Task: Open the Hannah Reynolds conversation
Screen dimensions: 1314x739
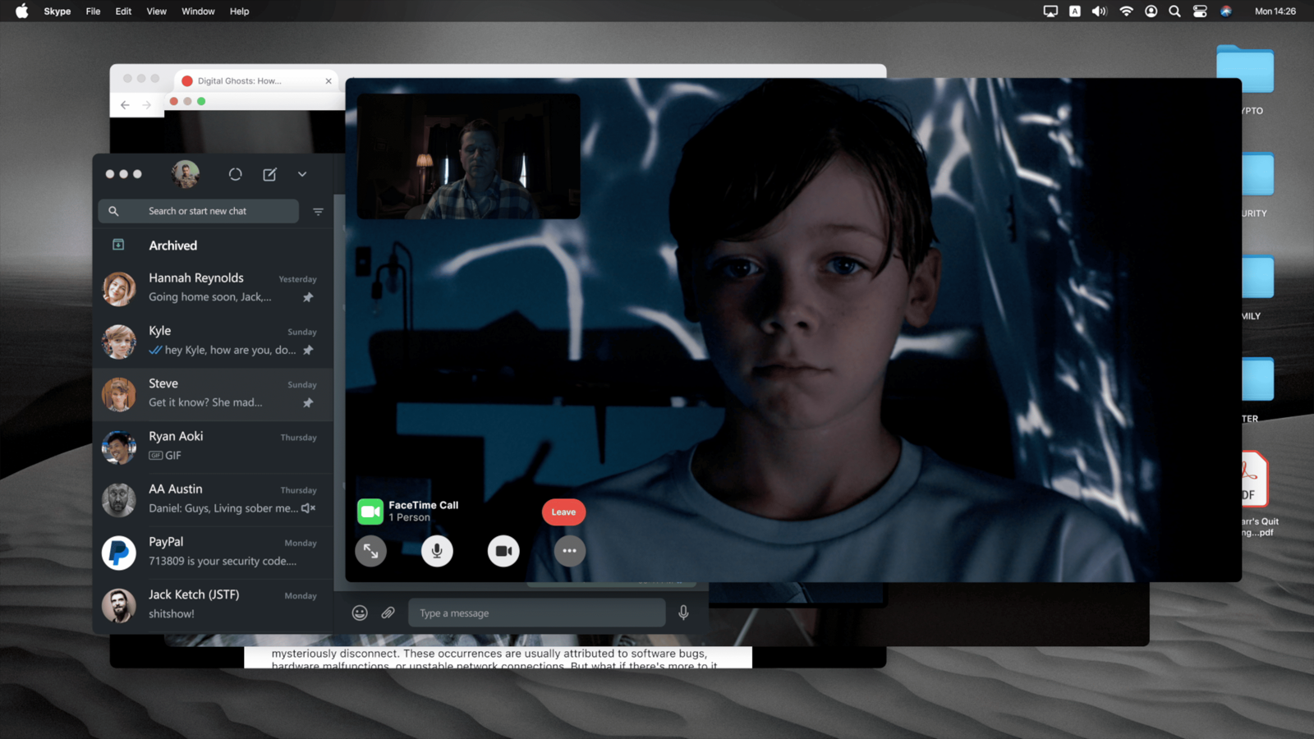Action: click(x=214, y=287)
